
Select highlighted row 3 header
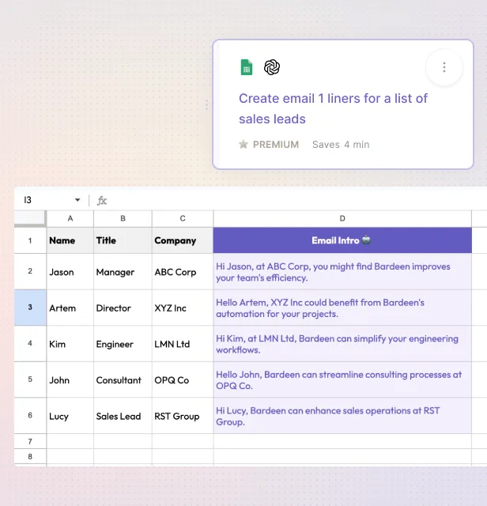point(30,308)
